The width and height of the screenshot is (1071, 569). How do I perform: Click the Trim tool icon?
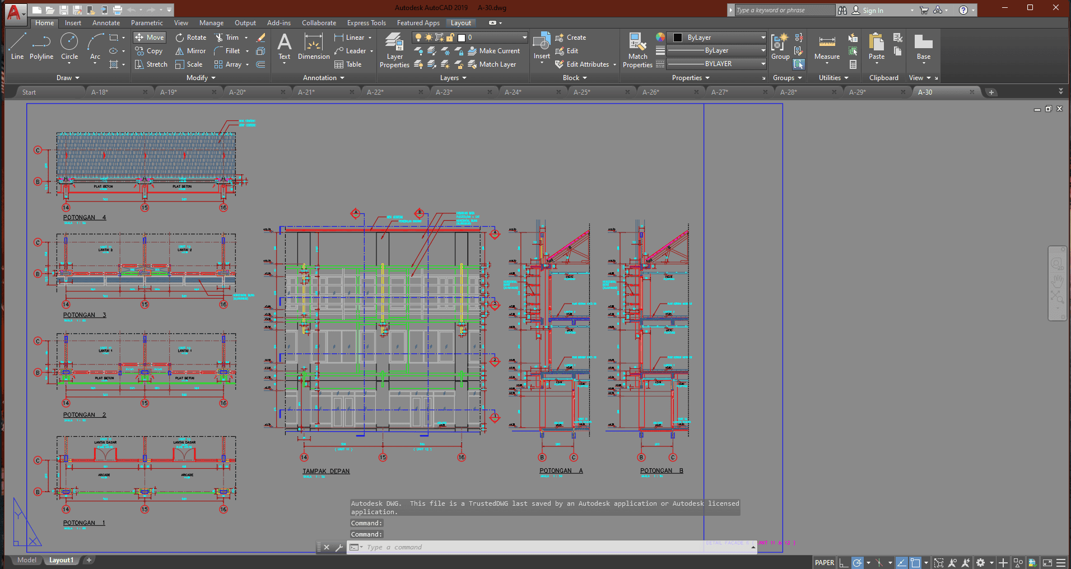coord(220,38)
